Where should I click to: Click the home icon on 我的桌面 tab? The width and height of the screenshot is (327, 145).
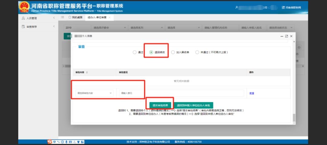tap(70, 17)
